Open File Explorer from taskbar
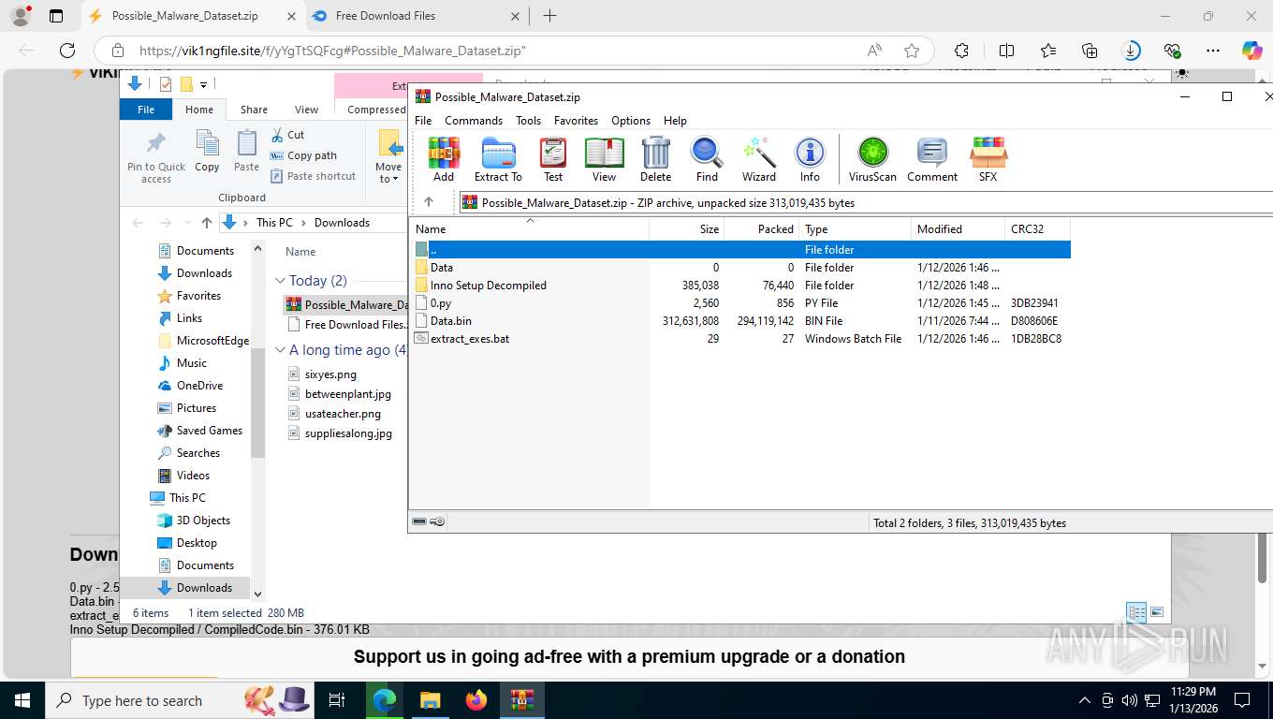The image size is (1273, 719). click(x=430, y=700)
